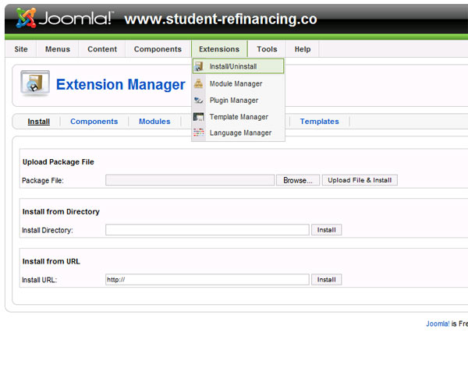This screenshot has height=368, width=468.
Task: Choose Template Manager from the dropdown
Action: (x=238, y=117)
